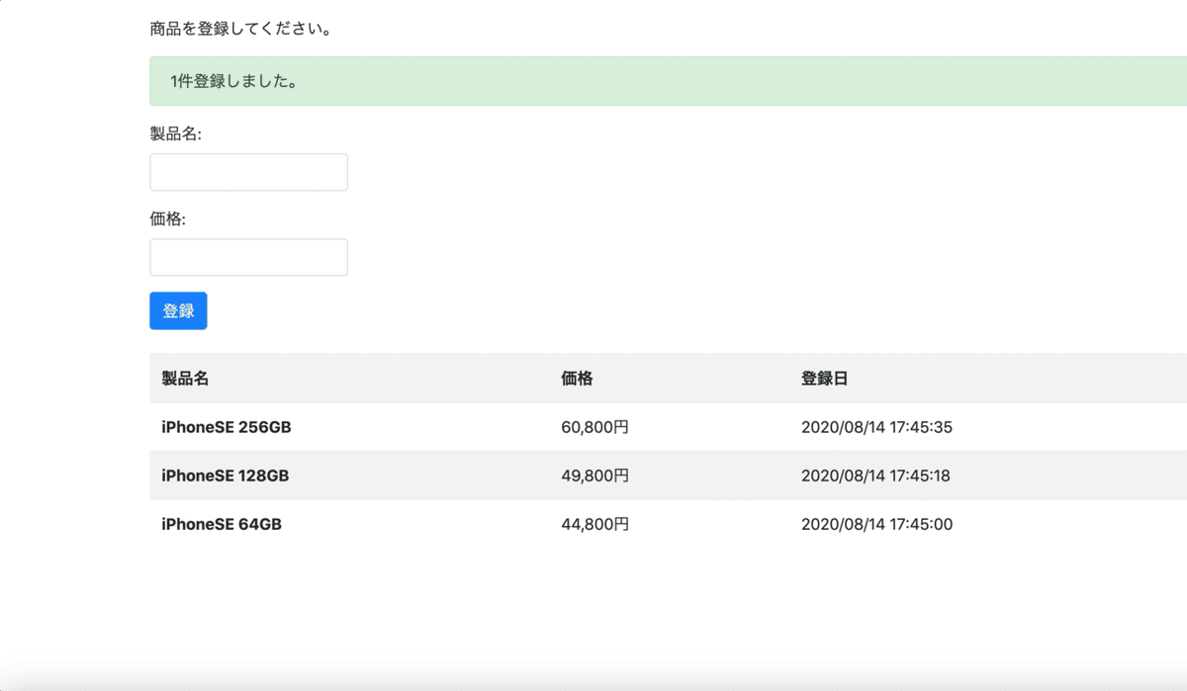Click the 製品名 table column header
Image resolution: width=1187 pixels, height=691 pixels.
coord(185,379)
